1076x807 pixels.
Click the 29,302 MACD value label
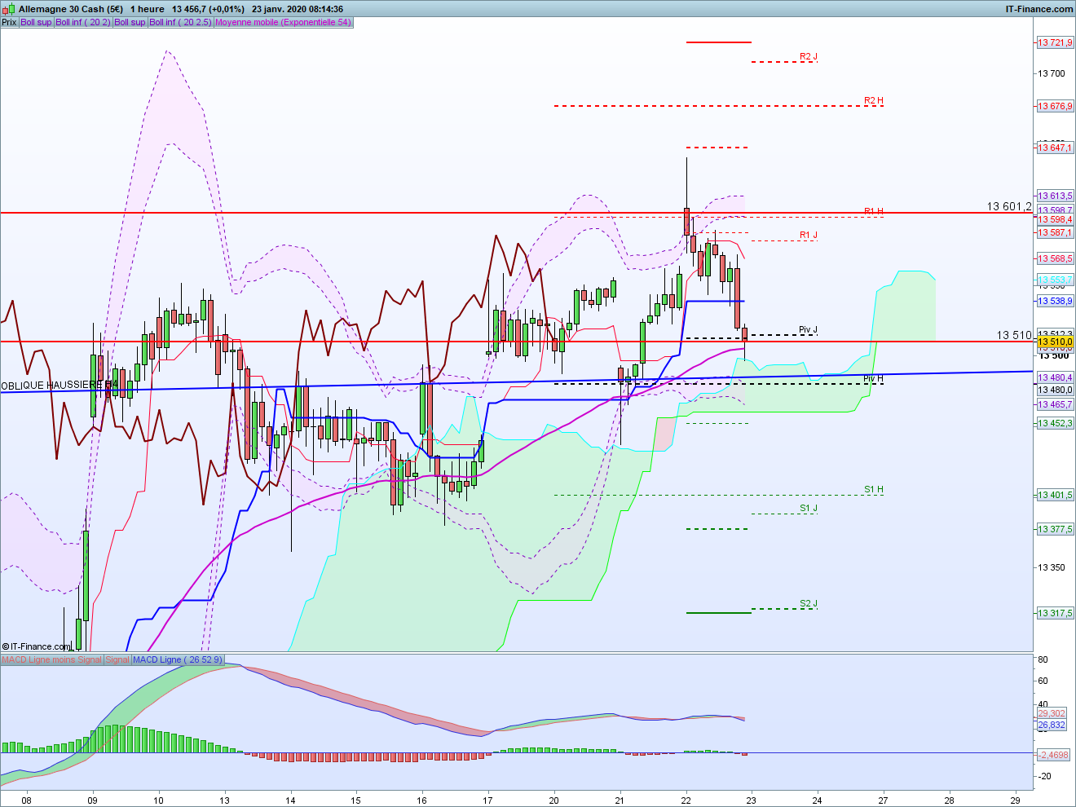coord(1052,713)
